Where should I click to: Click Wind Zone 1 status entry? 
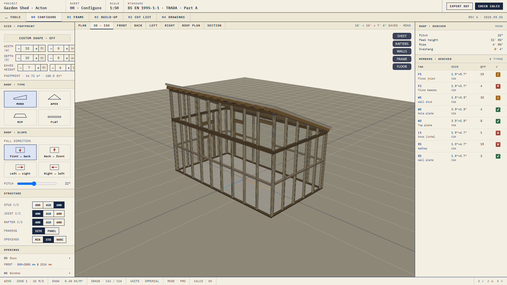(x=24, y=281)
